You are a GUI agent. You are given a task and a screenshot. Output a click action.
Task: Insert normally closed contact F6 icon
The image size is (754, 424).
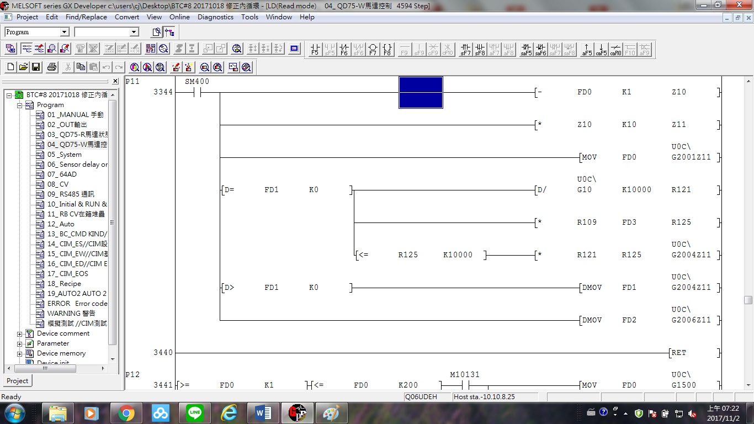(344, 49)
